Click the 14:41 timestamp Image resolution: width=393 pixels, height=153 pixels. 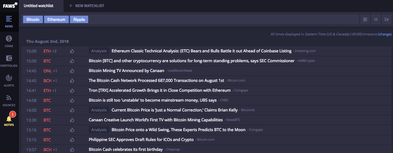pyautogui.click(x=31, y=91)
